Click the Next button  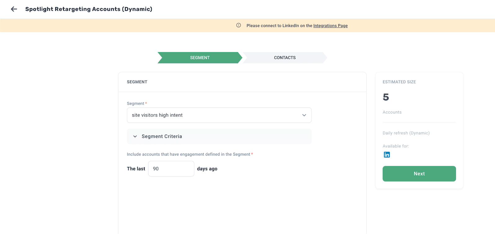419,174
